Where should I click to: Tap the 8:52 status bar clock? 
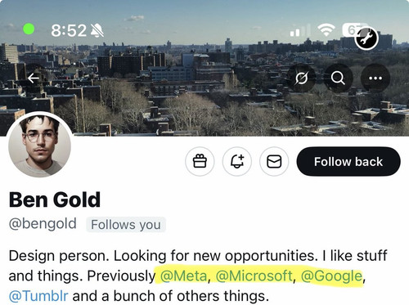69,30
